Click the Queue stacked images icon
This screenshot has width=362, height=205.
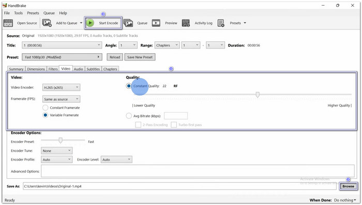click(x=128, y=23)
